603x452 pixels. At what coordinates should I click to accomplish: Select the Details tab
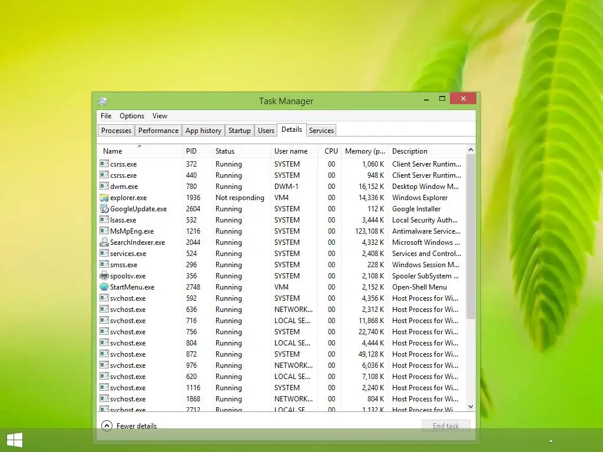pos(292,129)
